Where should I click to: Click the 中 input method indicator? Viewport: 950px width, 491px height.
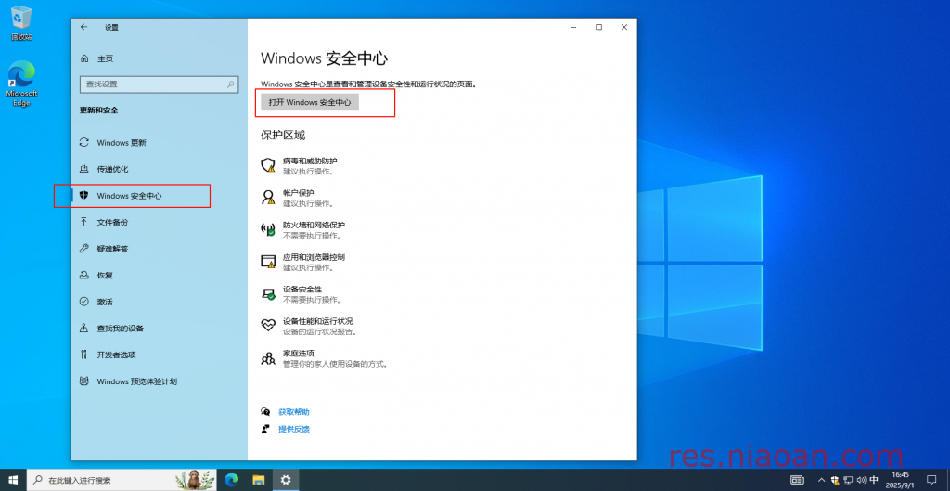874,480
